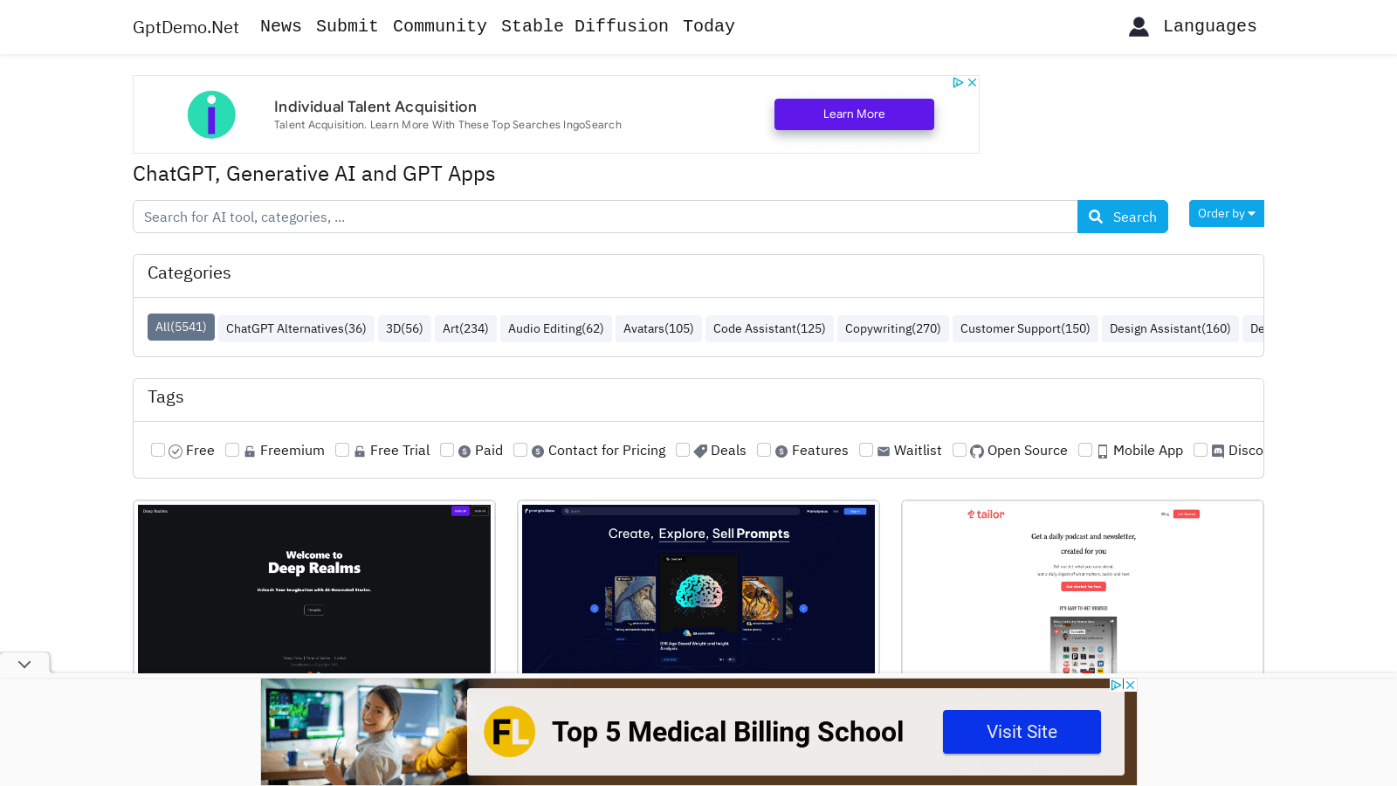Image resolution: width=1397 pixels, height=786 pixels.
Task: Click the Discord icon in tags
Action: 1218,452
